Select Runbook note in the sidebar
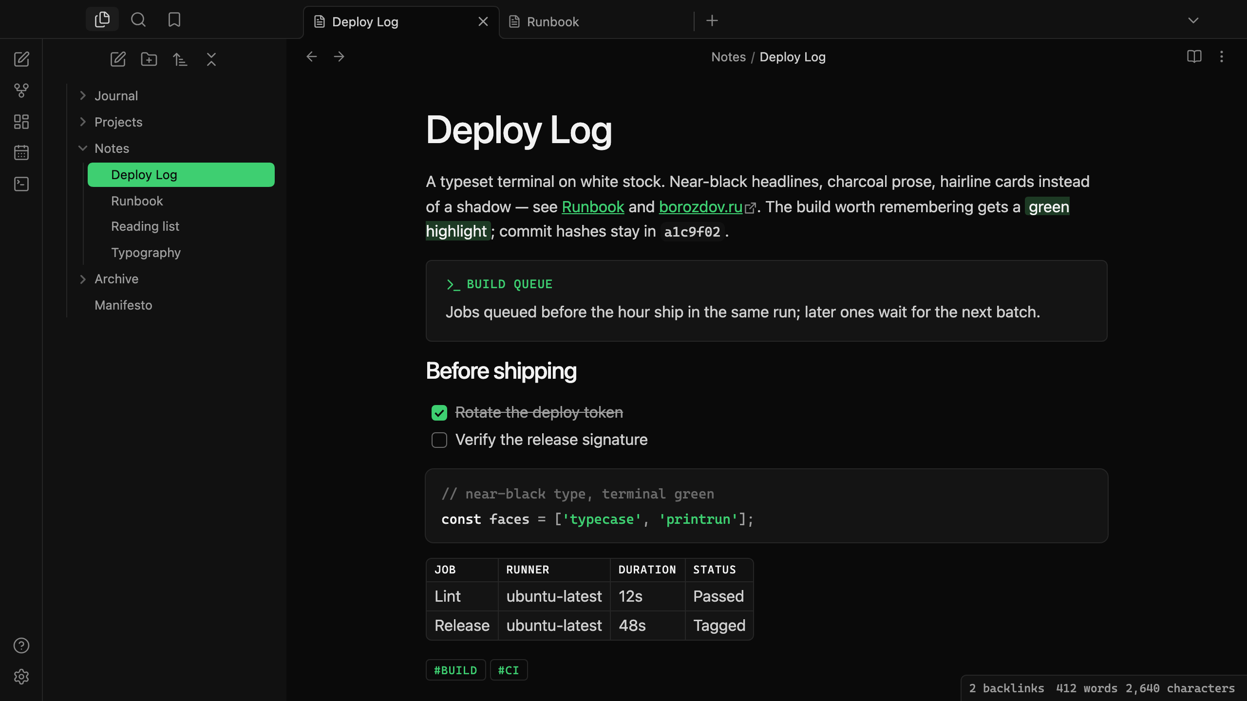This screenshot has width=1247, height=701. tap(181, 201)
